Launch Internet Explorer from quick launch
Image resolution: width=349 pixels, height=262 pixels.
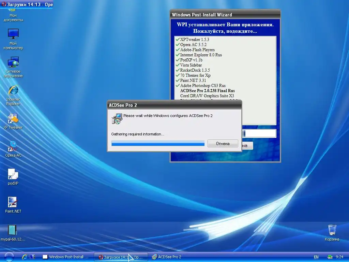point(24,257)
